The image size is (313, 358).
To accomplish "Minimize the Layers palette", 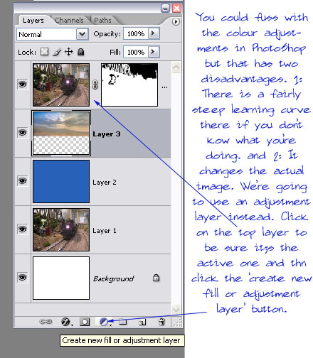I will point(165,9).
